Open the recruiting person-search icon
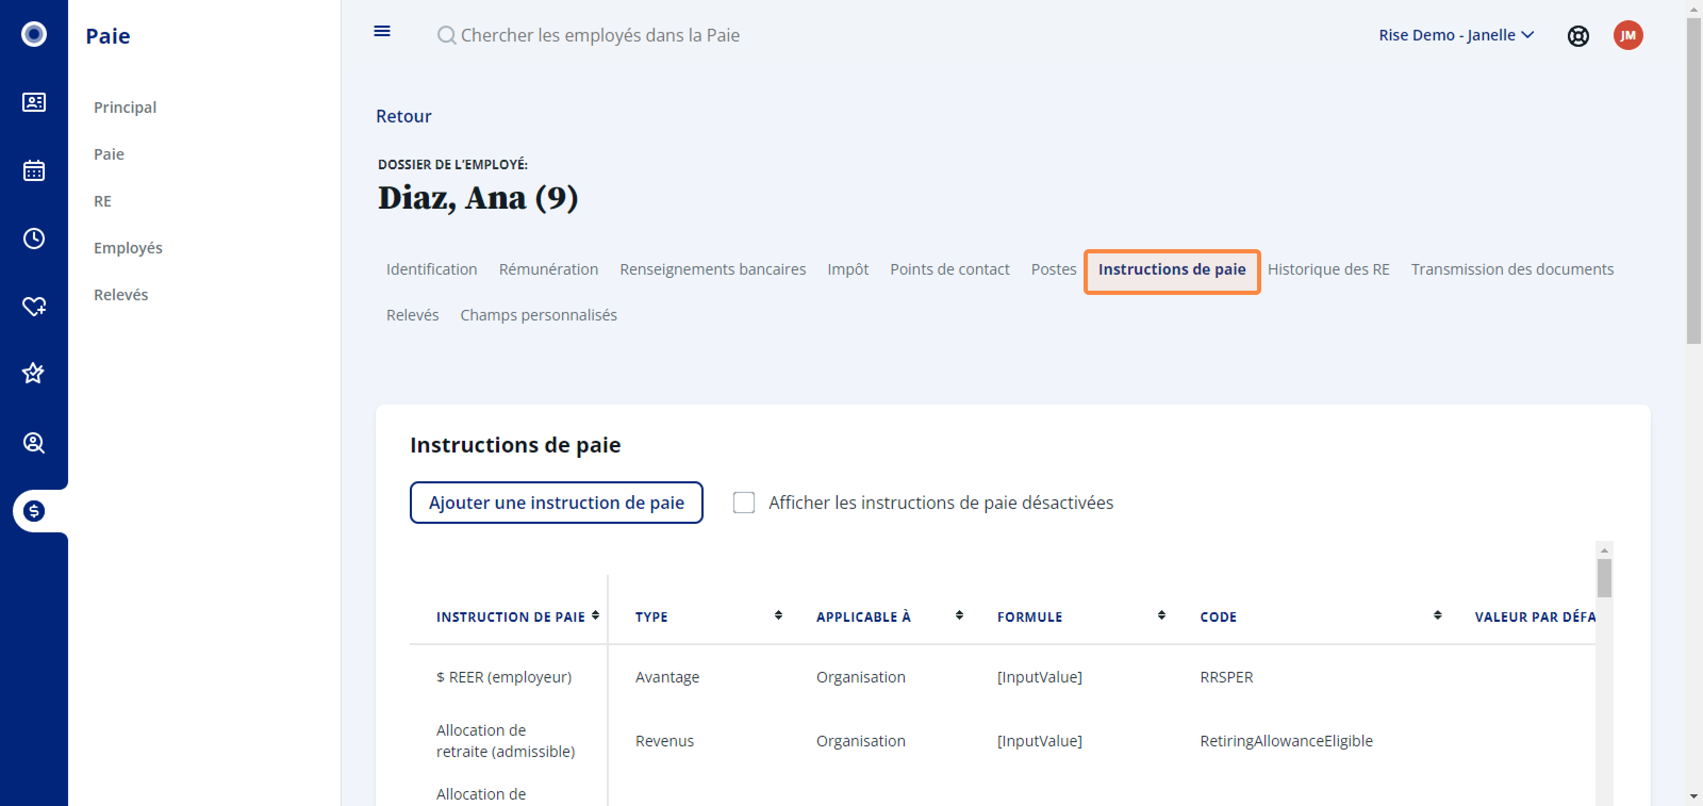The width and height of the screenshot is (1703, 806). [34, 442]
